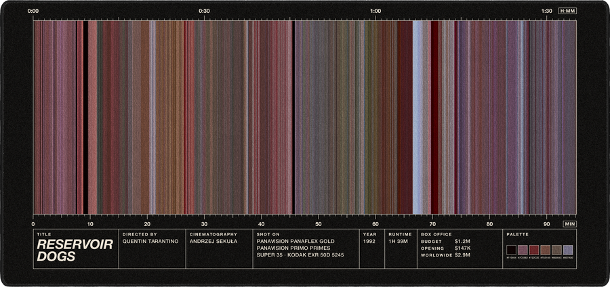Click the DIRECTED BY heading
Screen dimensions: 610x287
click(x=139, y=235)
